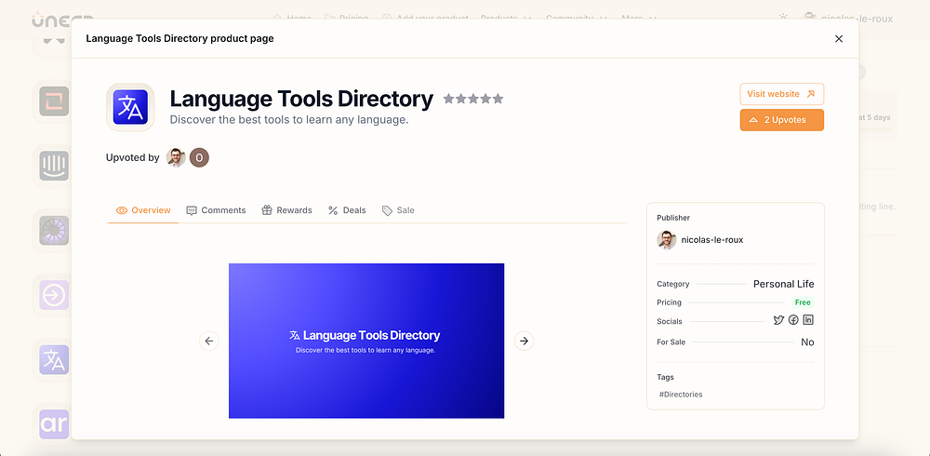Toggle the sun theme icon in background header
Screen dimensions: 930x456
coord(783,19)
